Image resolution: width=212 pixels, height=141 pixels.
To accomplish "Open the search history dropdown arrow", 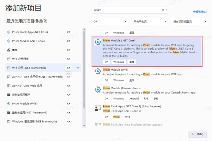I will click(166, 10).
